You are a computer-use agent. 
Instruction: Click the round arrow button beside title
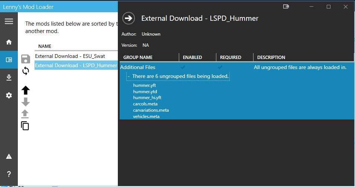click(129, 18)
